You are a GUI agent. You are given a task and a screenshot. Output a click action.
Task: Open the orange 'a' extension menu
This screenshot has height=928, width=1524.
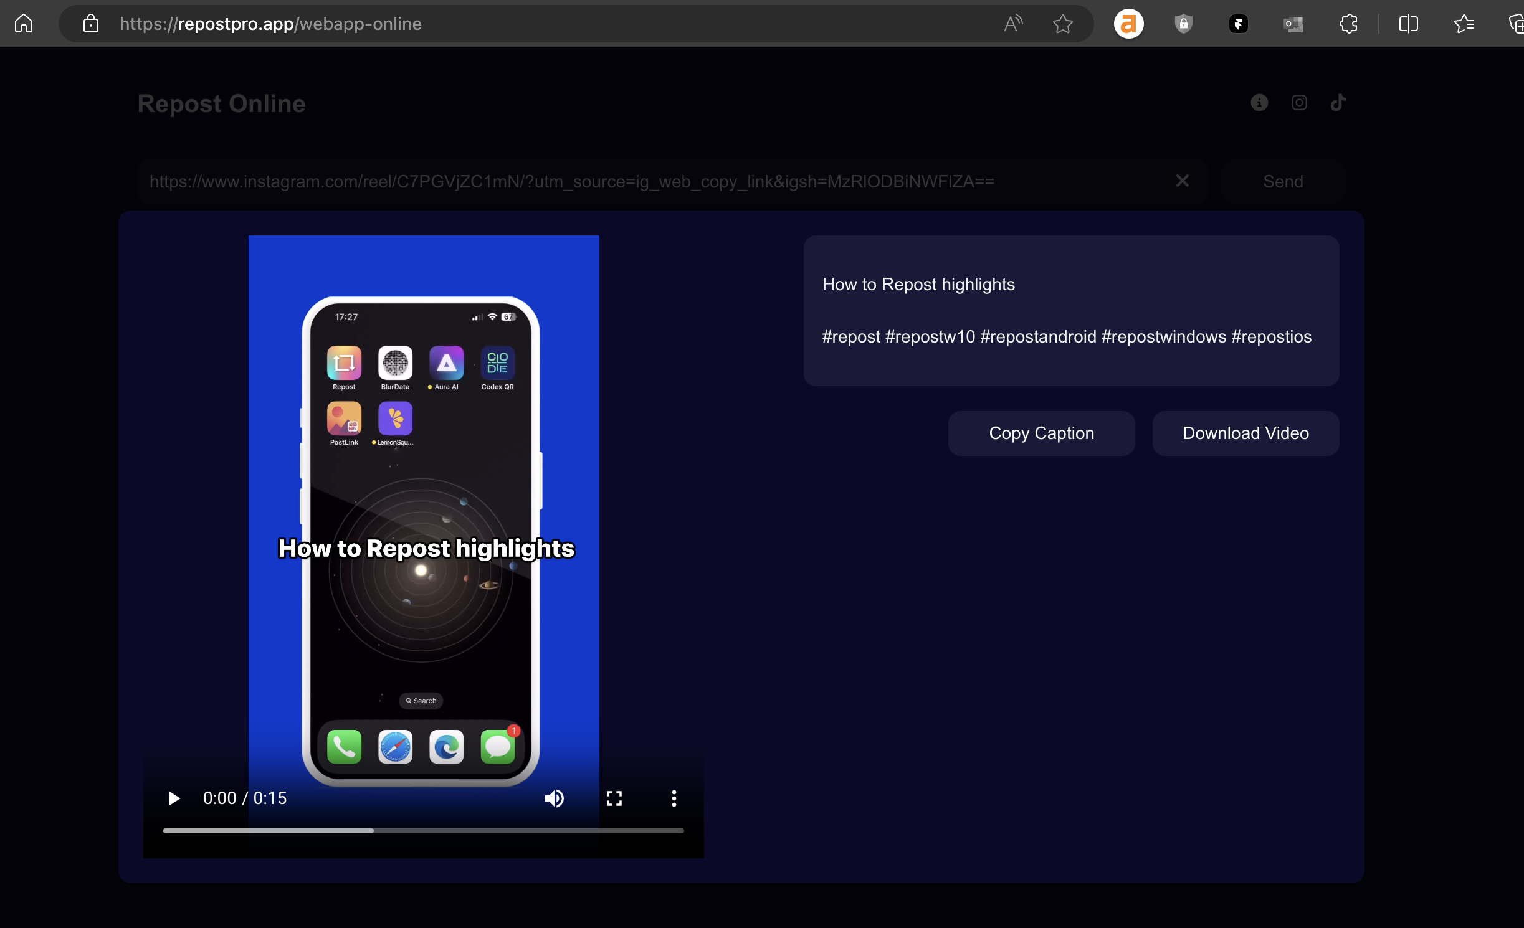point(1128,24)
